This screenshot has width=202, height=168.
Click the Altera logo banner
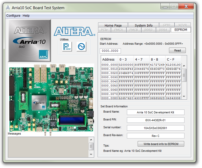pyautogui.click(x=74, y=31)
